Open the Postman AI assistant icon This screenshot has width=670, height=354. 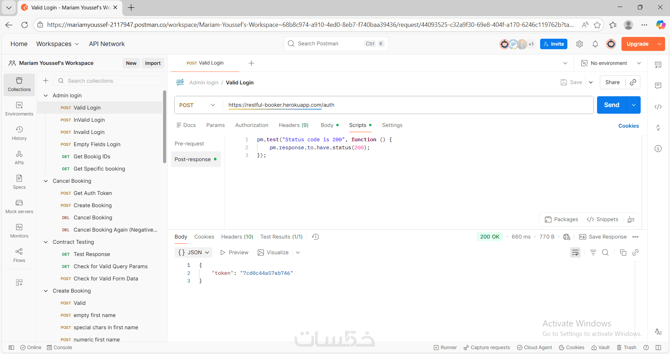point(658,332)
